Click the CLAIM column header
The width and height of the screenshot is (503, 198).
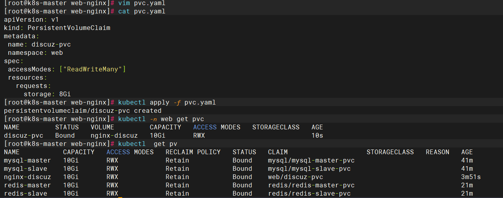click(278, 152)
